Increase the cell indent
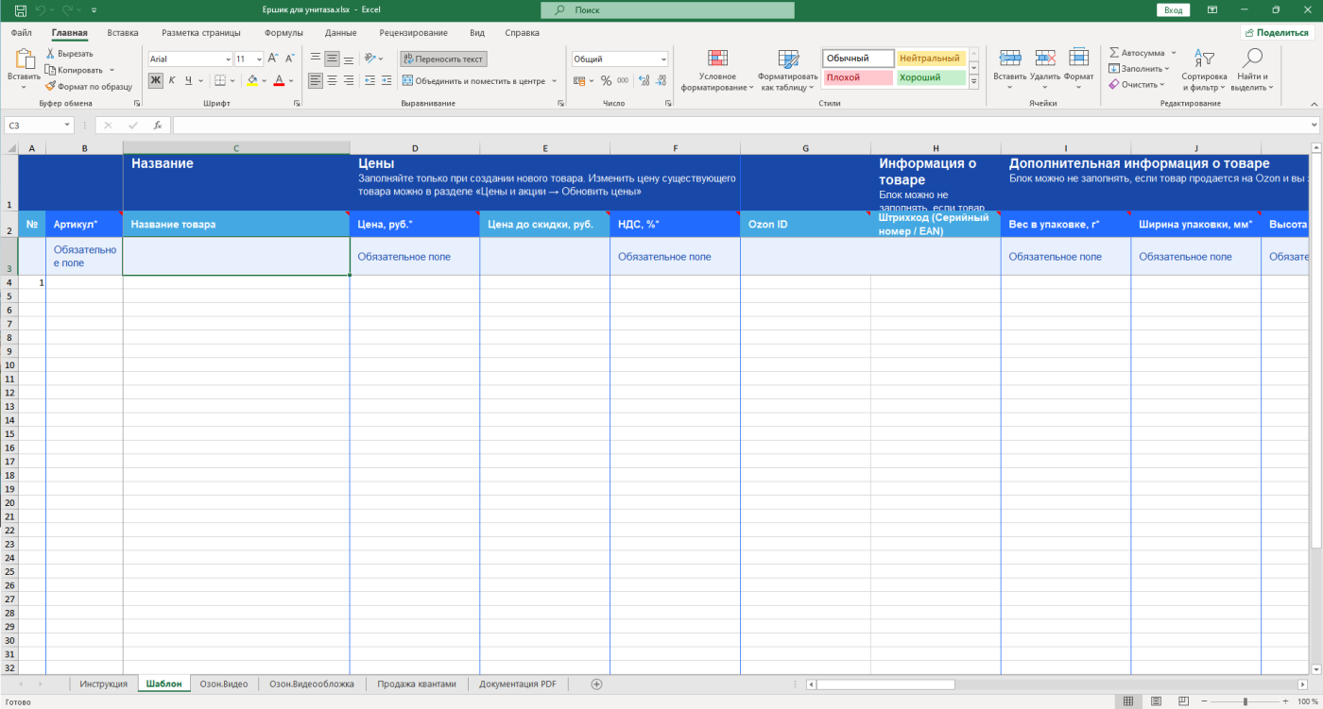Screen dimensions: 1323x709 pyautogui.click(x=387, y=80)
